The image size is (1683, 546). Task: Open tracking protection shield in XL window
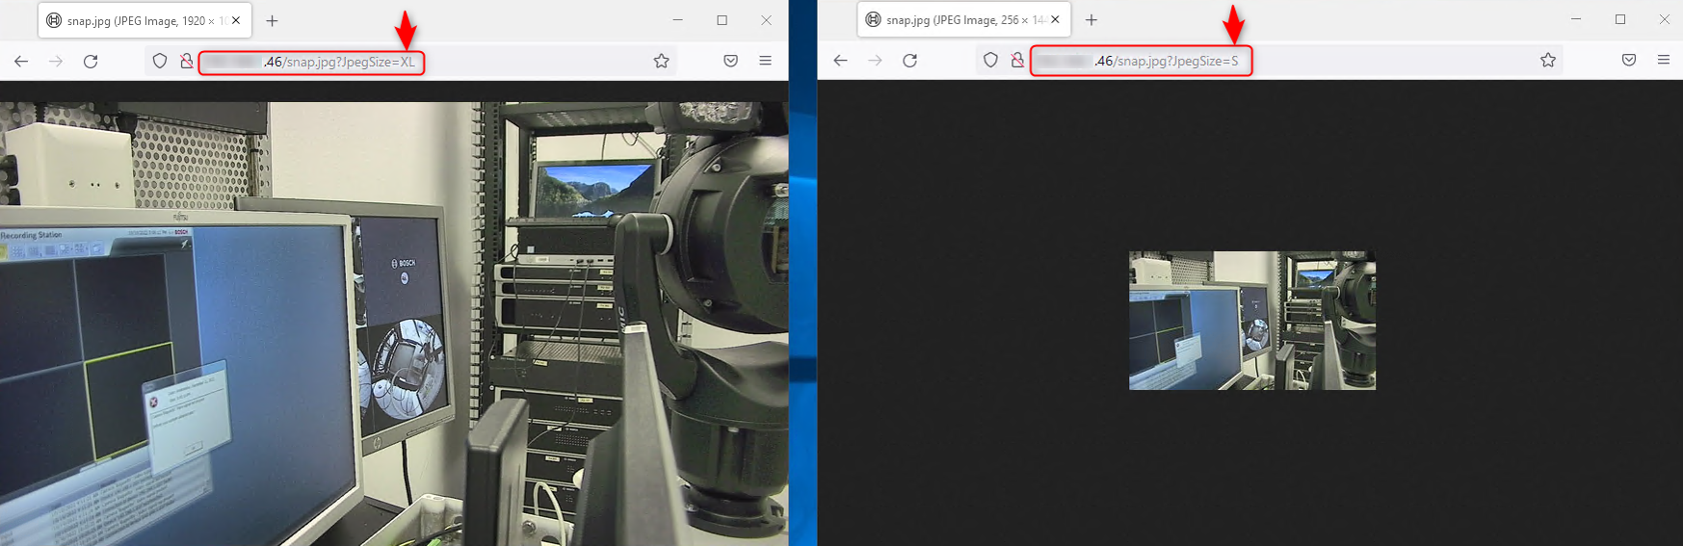tap(160, 62)
